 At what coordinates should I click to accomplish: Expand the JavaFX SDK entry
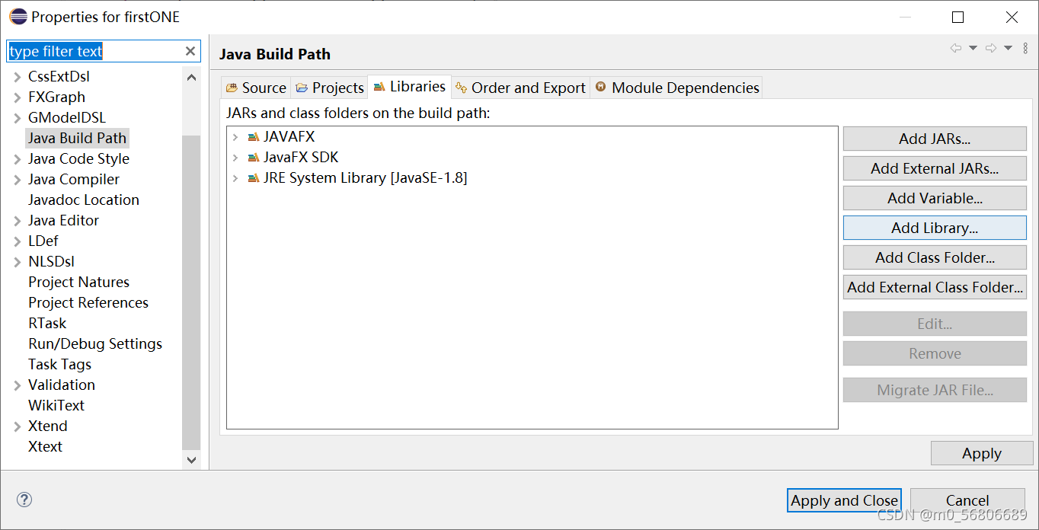coord(234,157)
